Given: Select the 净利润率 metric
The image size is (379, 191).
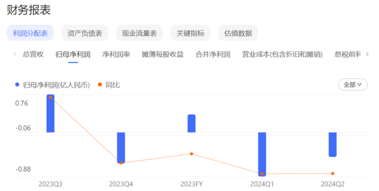Looking at the screenshot, I should coord(116,54).
